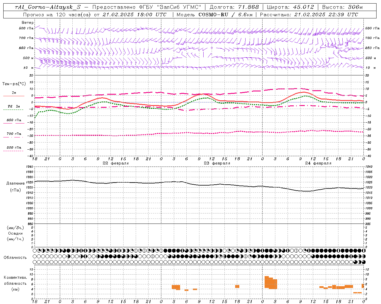Click the (мм/1ч.) precipitation unit label
Screen dimensions: 381x304
tap(15, 239)
